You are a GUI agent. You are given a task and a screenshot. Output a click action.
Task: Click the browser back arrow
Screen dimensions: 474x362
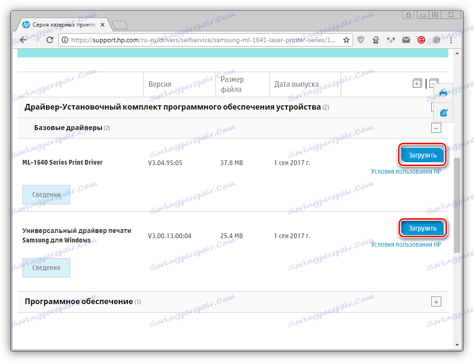coord(22,40)
